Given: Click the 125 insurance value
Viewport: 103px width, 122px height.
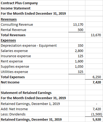Looking at the screenshot, I should click(x=80, y=56).
